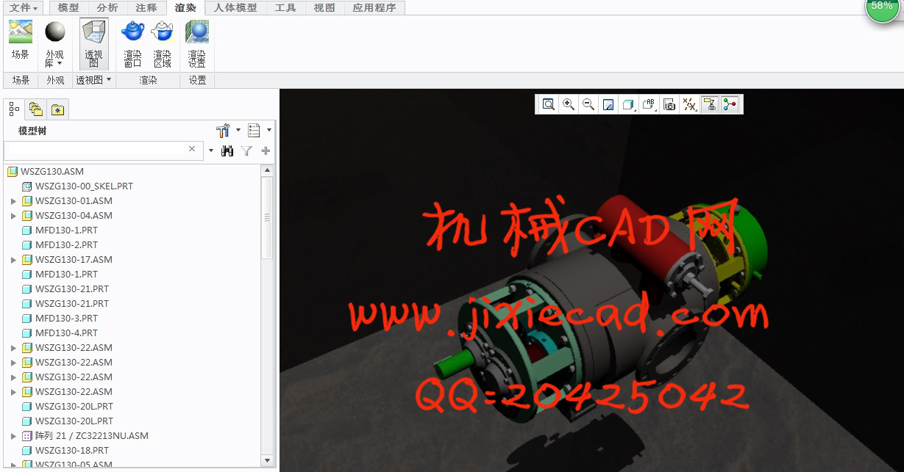
Task: Switch to the 模型 ribbon tab
Action: point(68,8)
